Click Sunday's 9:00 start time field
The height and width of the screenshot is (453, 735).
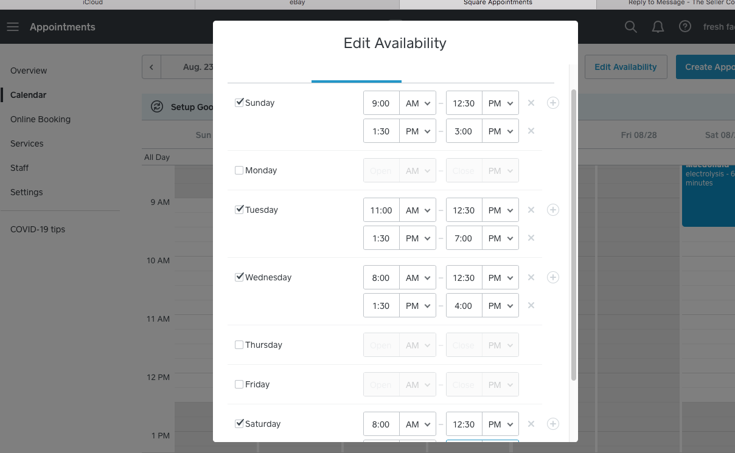(x=381, y=103)
